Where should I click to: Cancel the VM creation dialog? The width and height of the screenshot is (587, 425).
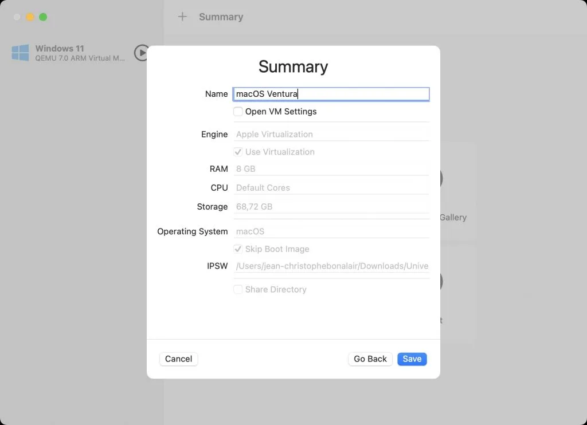point(179,359)
